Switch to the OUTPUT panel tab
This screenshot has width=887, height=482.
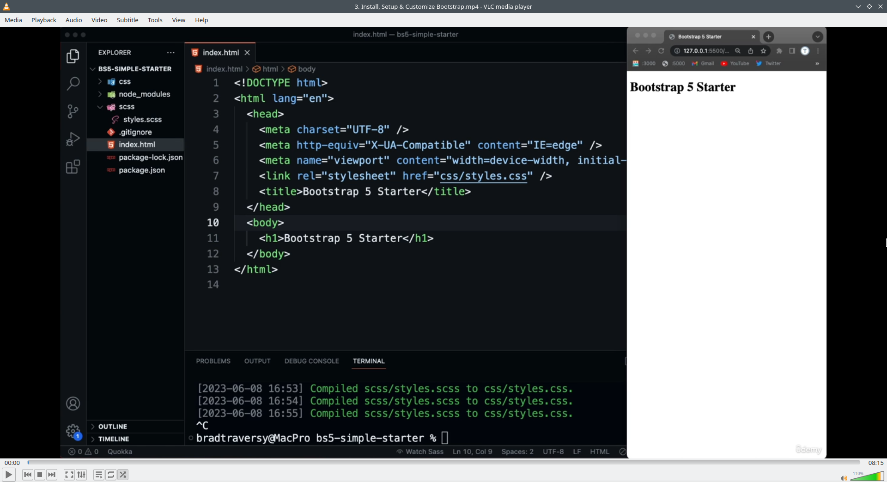(x=258, y=361)
